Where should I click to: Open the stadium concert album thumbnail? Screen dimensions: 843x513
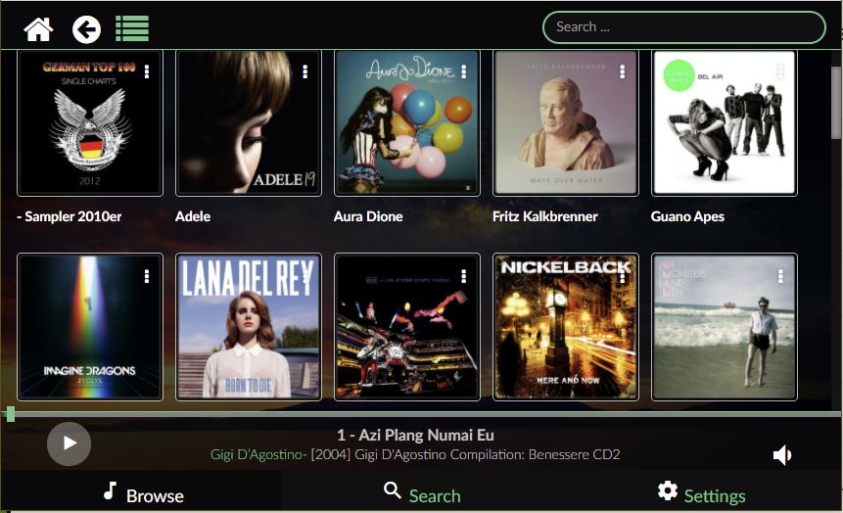407,327
